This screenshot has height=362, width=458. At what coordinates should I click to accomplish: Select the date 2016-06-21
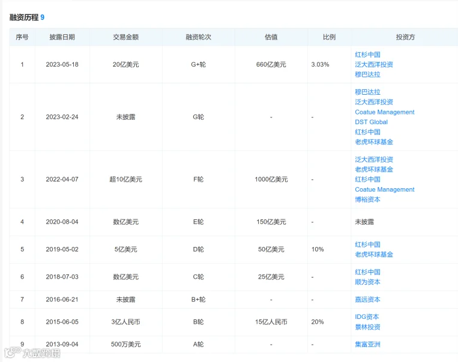tap(62, 299)
